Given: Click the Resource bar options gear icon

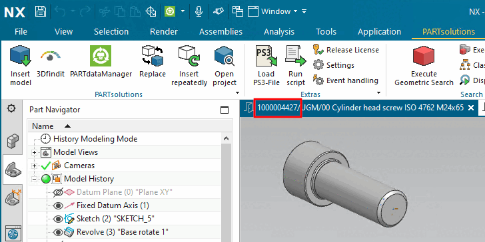Looking at the screenshot, I should tap(11, 108).
